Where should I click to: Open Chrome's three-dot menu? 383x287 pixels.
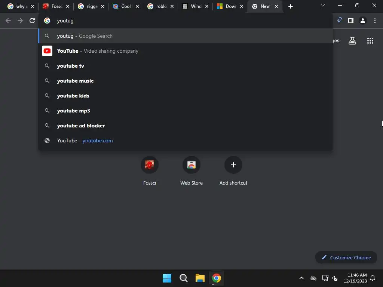click(375, 21)
